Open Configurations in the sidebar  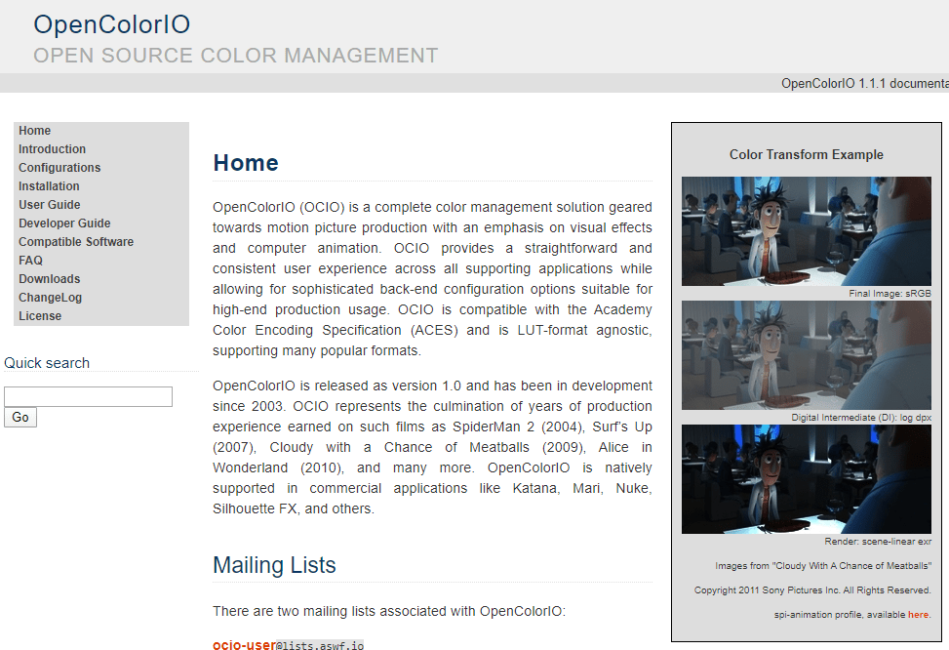tap(59, 168)
